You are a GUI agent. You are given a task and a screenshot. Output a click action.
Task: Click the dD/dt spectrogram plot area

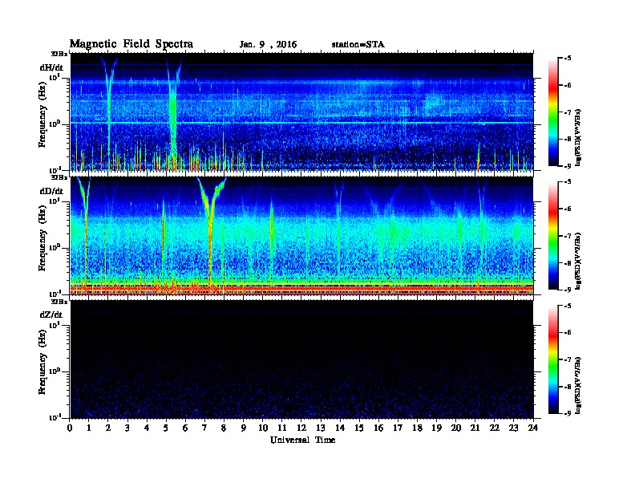pos(301,236)
